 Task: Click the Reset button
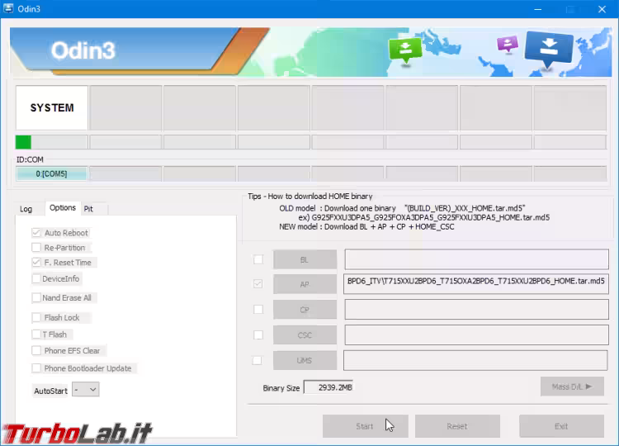click(457, 426)
